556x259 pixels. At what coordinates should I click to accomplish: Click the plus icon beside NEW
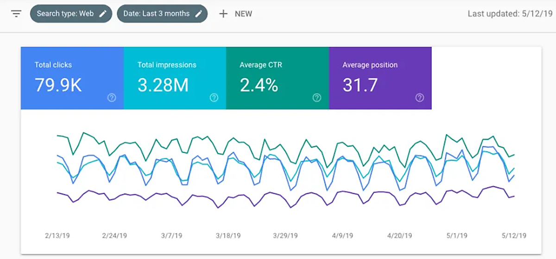click(x=223, y=13)
